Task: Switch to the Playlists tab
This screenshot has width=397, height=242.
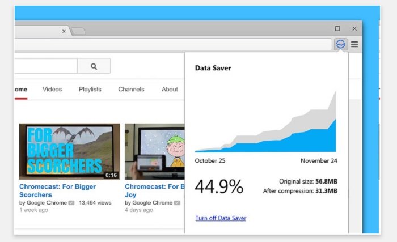Action: point(90,89)
